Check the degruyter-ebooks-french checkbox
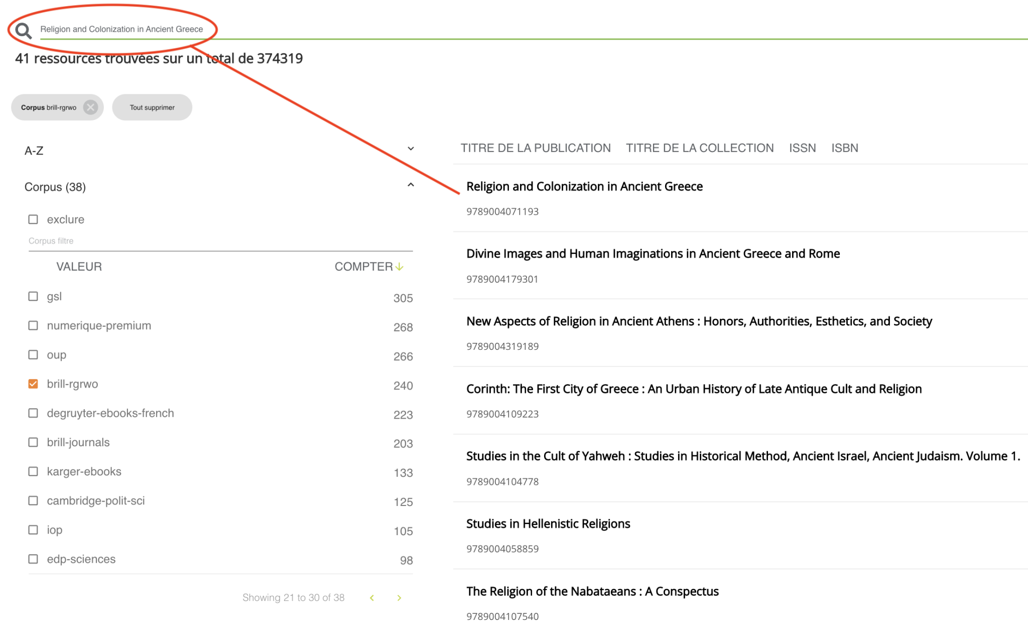1028x632 pixels. pyautogui.click(x=33, y=413)
